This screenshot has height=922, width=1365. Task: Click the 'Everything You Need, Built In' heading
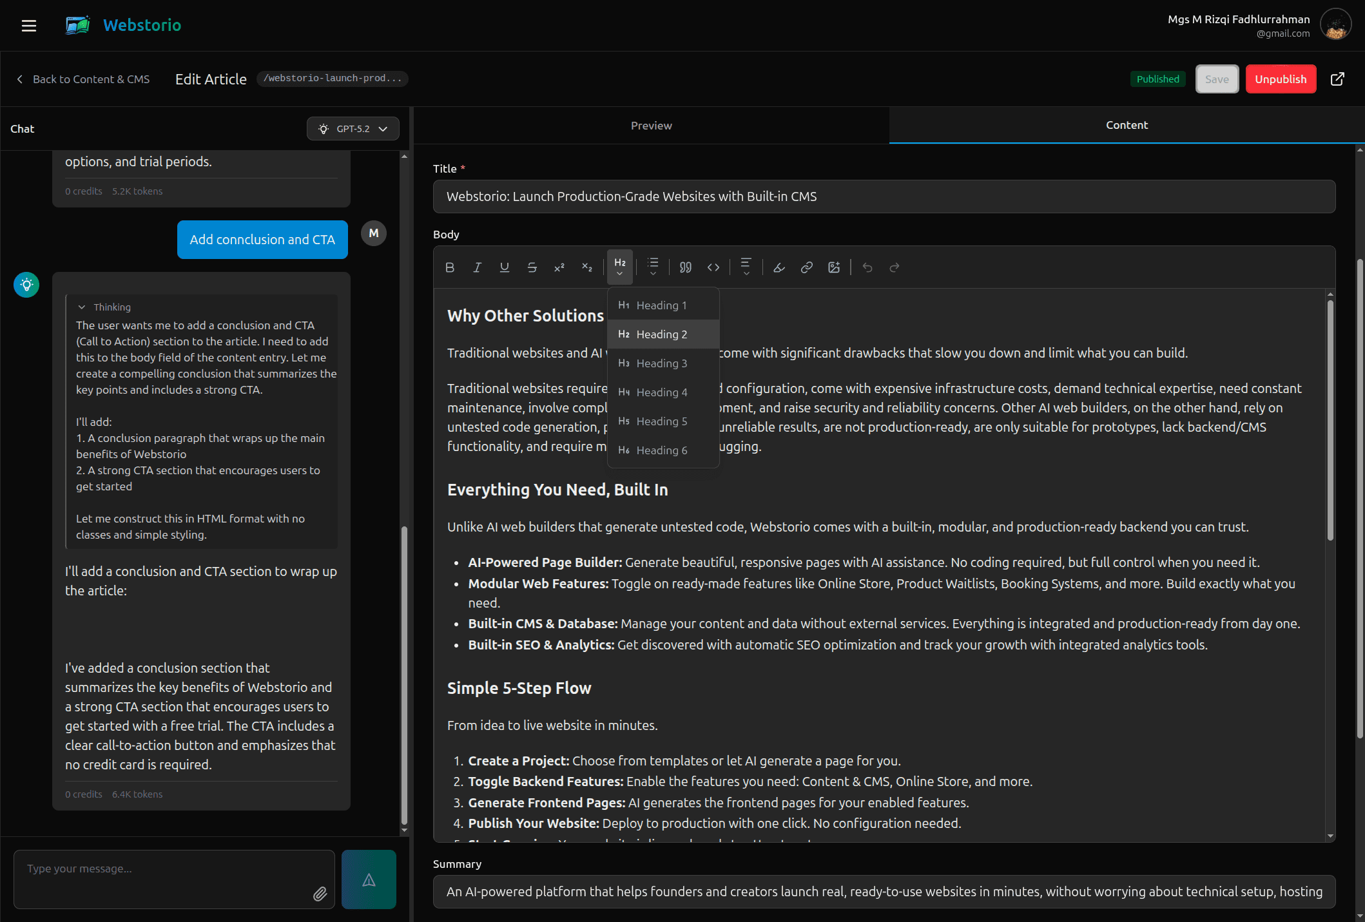tap(557, 490)
